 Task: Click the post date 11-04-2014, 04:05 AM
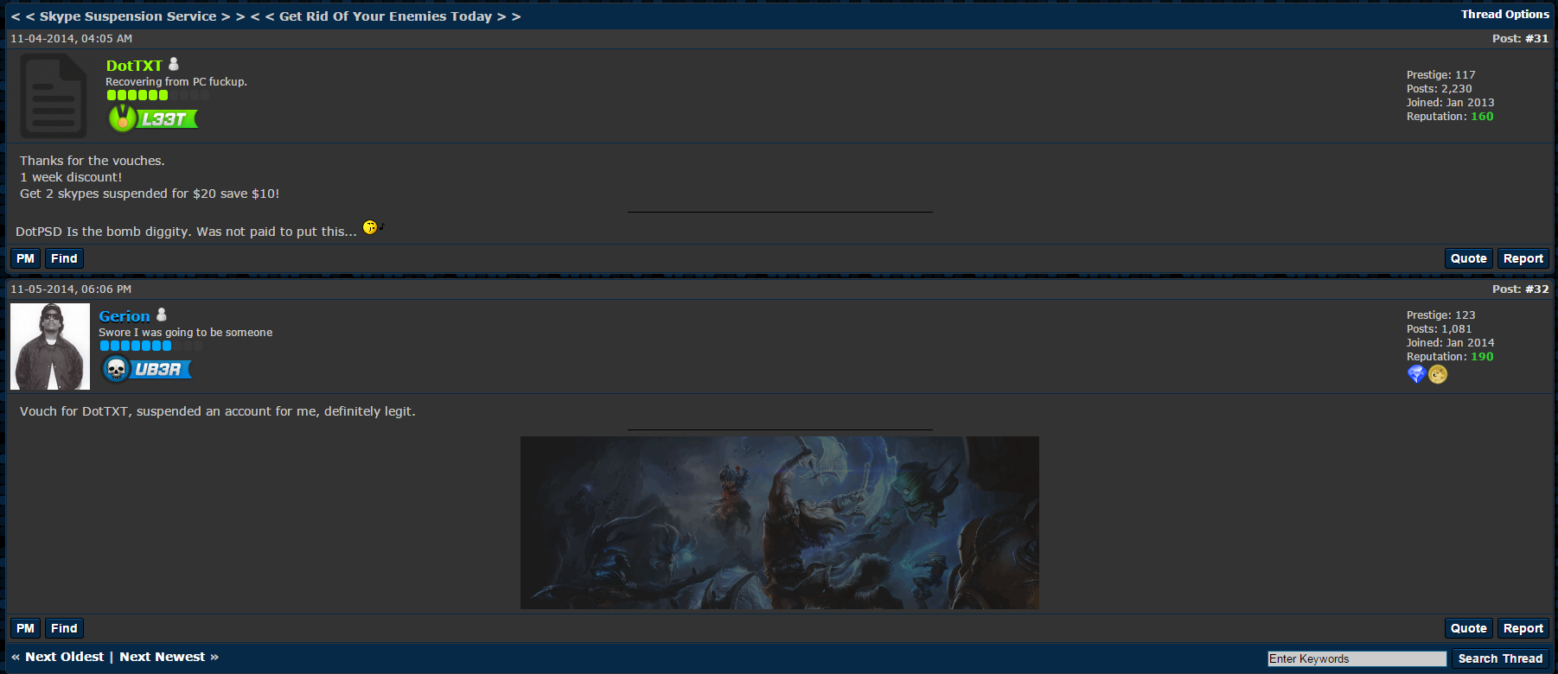click(71, 39)
